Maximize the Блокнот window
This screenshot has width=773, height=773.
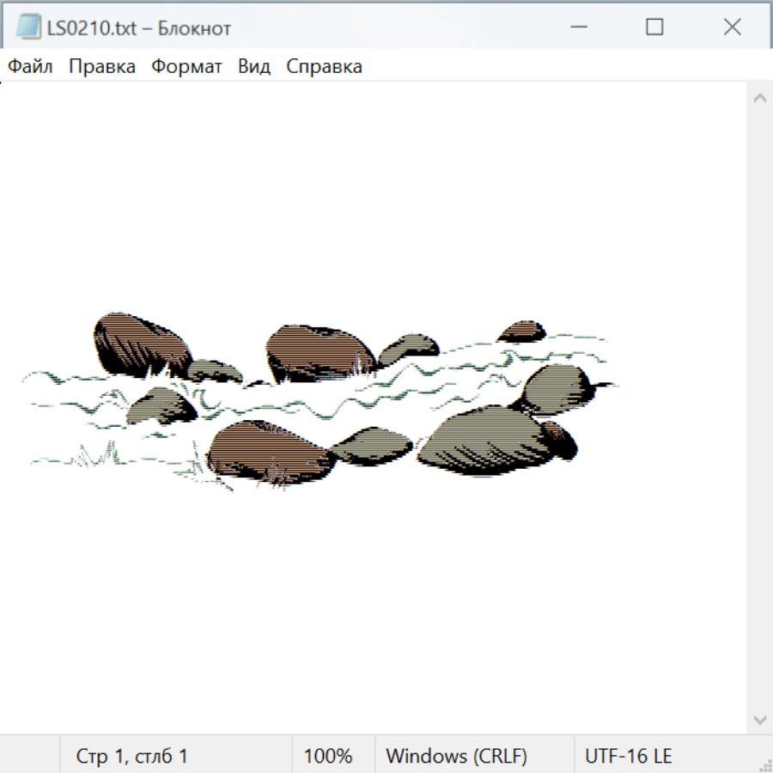tap(654, 27)
